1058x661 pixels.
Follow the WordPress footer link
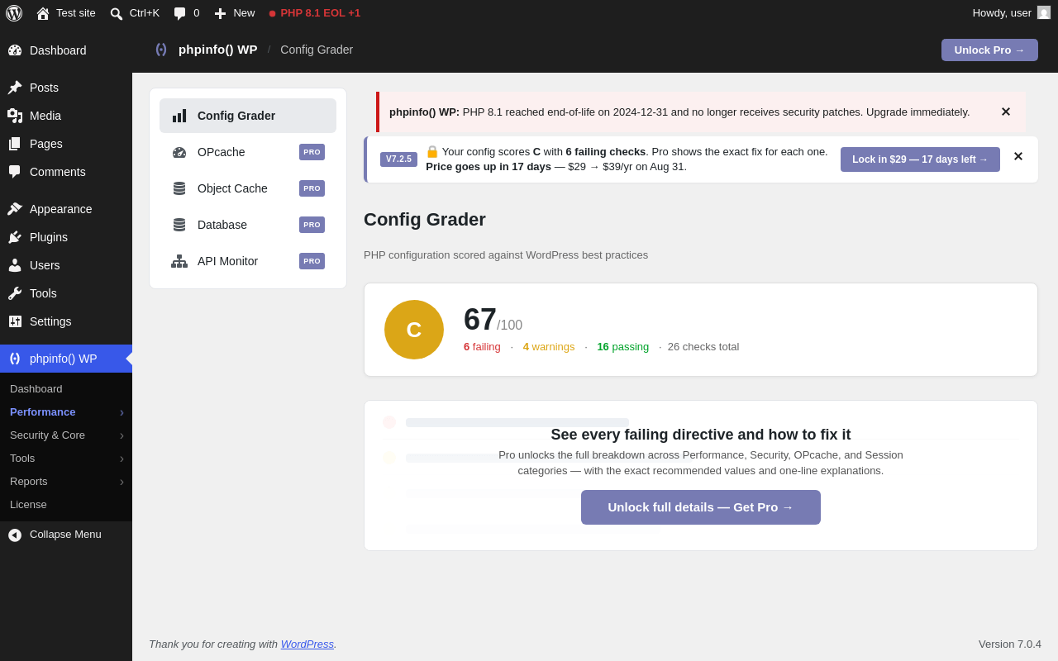tap(307, 644)
